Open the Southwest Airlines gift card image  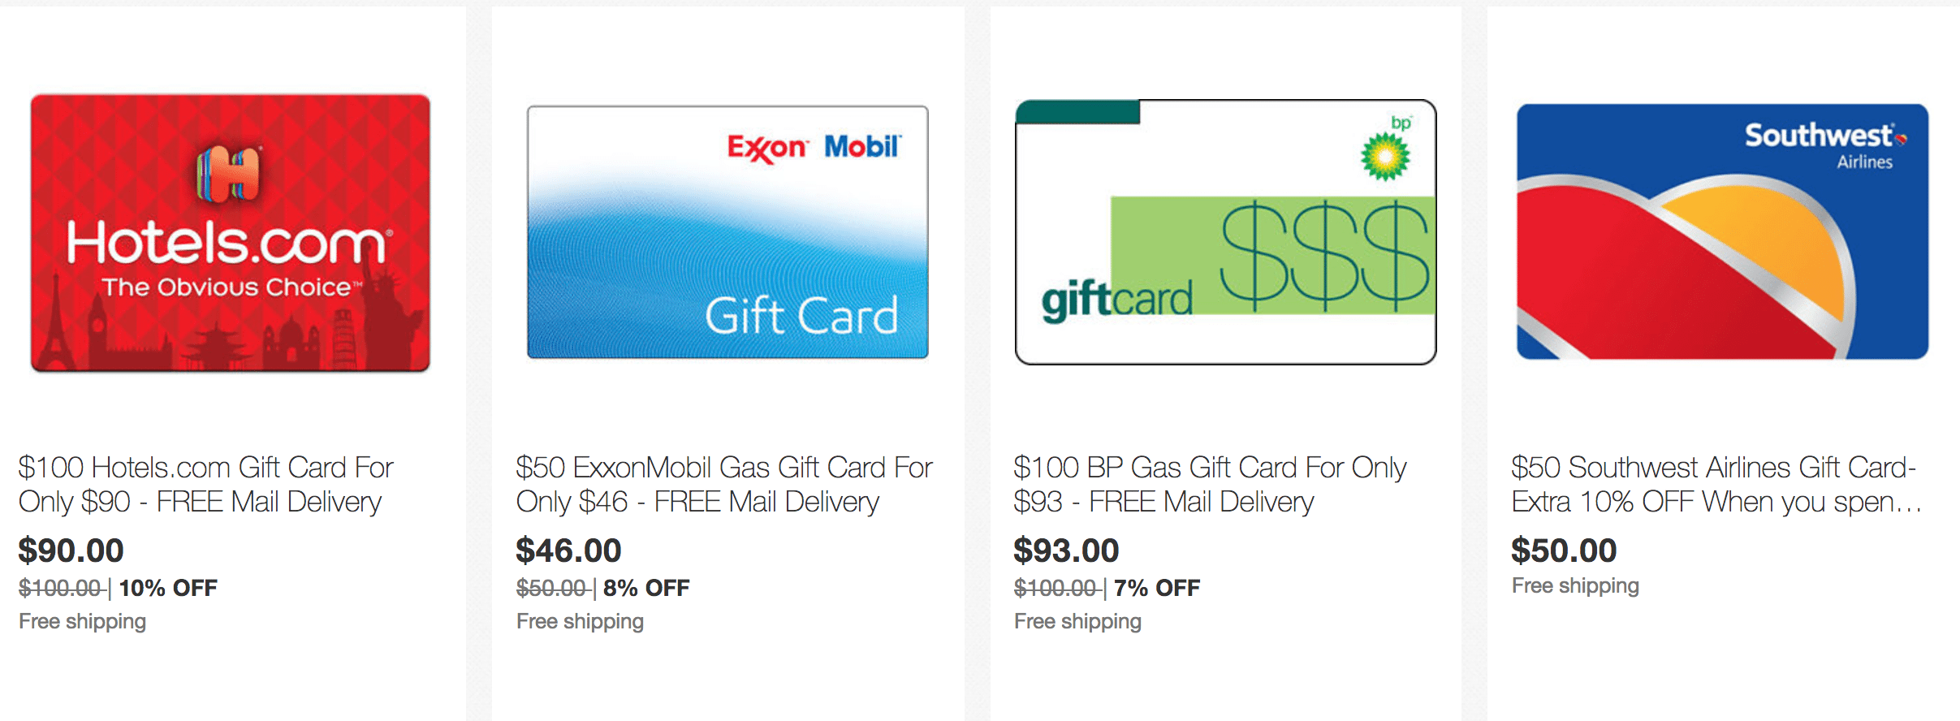click(1722, 231)
